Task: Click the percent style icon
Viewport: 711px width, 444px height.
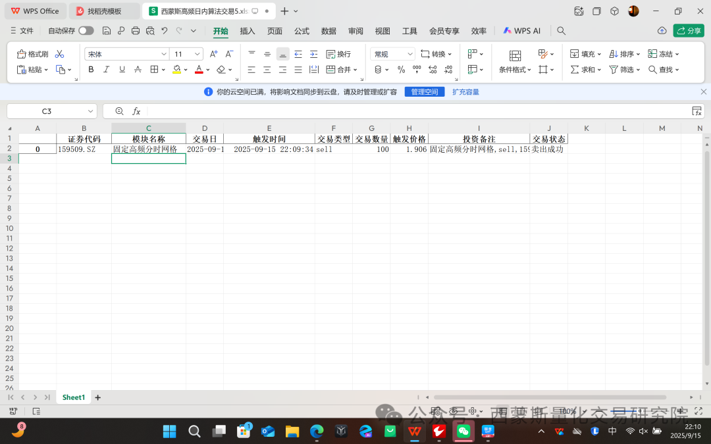Action: [x=402, y=69]
